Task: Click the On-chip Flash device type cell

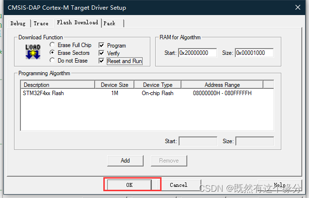Action: [x=158, y=93]
